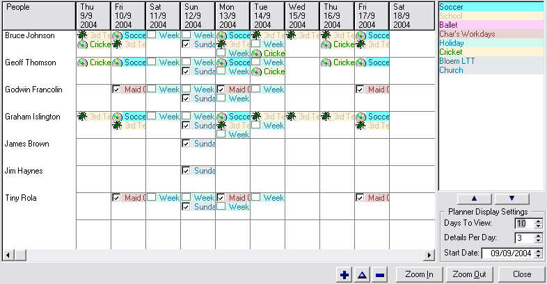Click Bruce Johnson's Thursday 9/9 3rd Team bug icon
The image size is (547, 284).
(x=82, y=35)
